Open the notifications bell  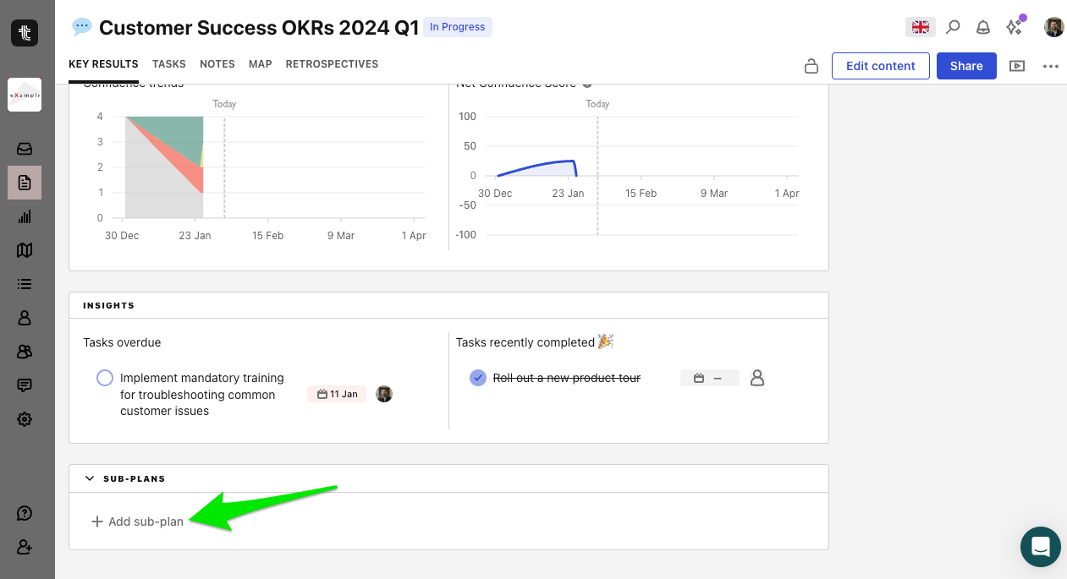point(983,27)
